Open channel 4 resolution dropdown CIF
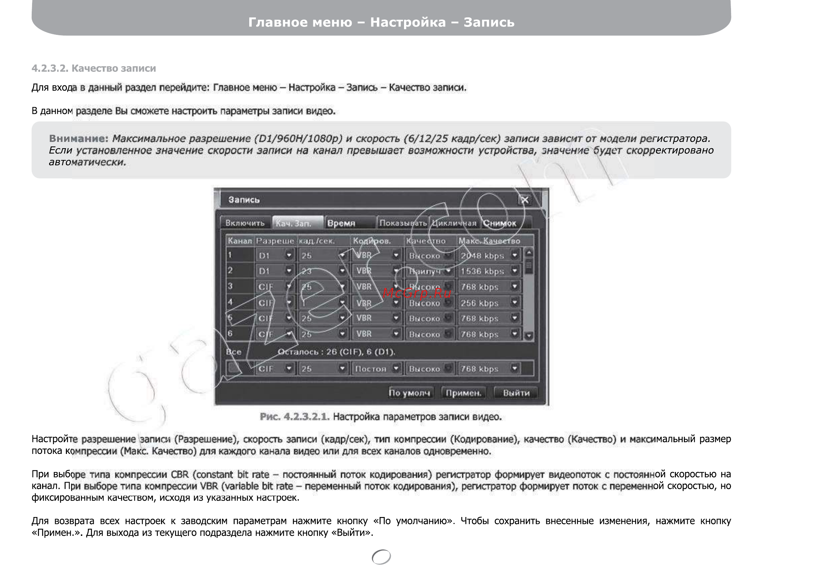The image size is (830, 585). point(275,303)
